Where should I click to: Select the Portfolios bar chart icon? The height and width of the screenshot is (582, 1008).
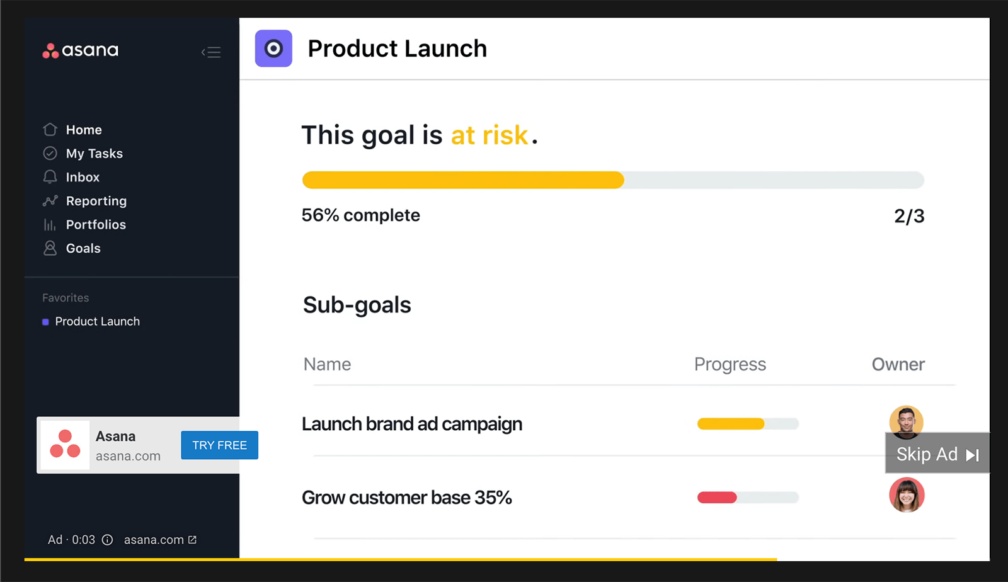pyautogui.click(x=49, y=225)
